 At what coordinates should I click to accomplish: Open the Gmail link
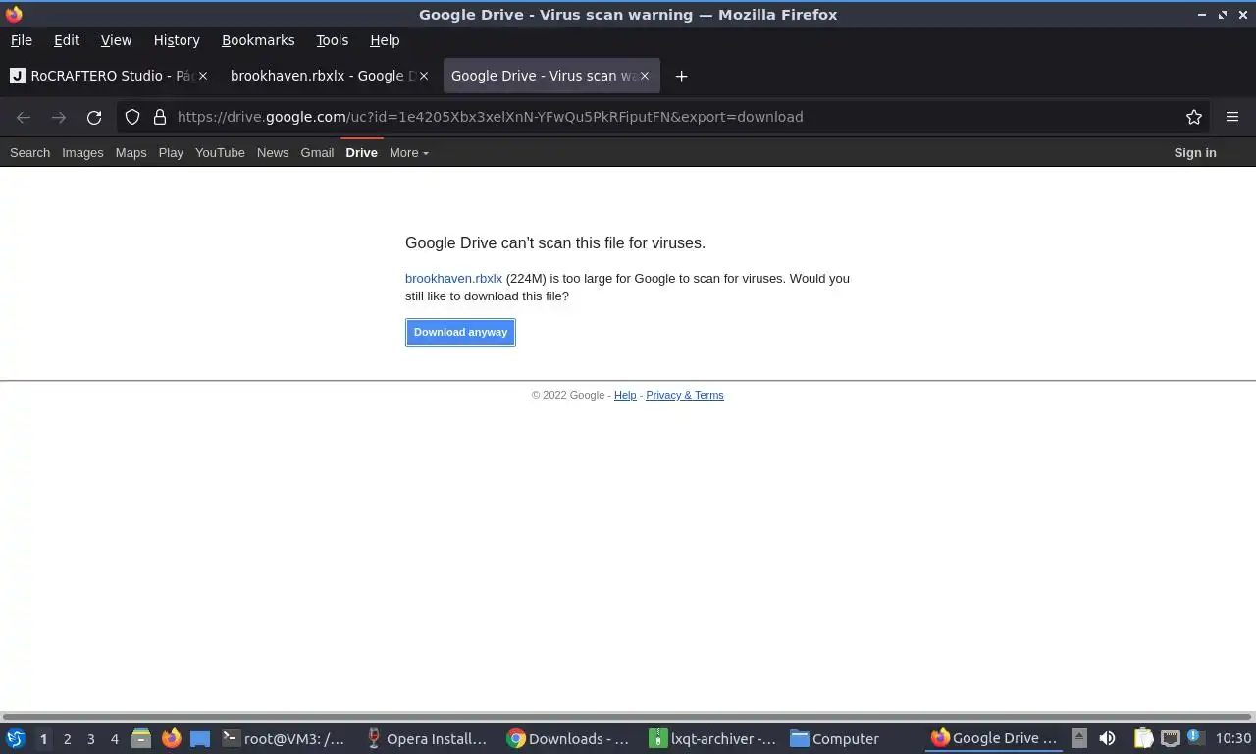317,152
